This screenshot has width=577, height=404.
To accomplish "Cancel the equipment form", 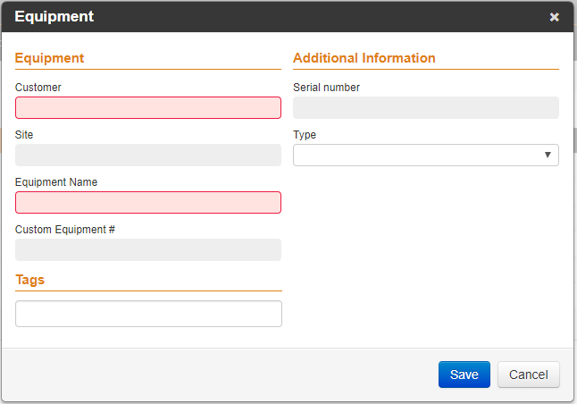I will pos(529,375).
